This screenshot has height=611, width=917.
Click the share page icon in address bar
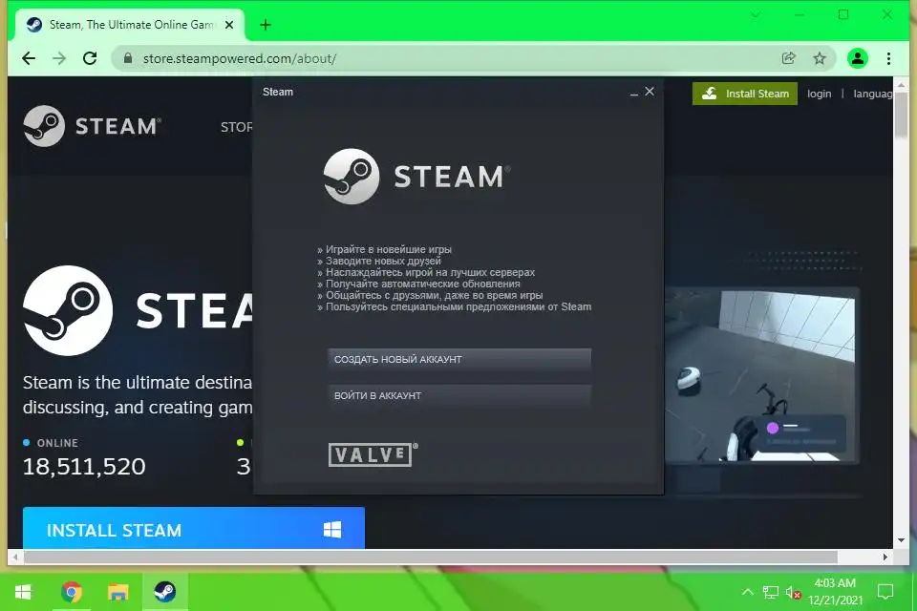[788, 58]
